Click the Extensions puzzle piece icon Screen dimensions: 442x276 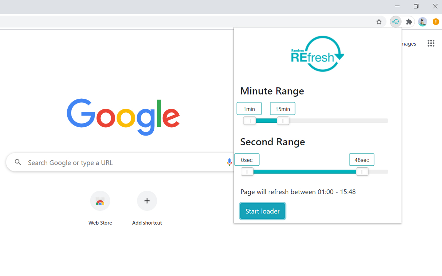click(x=409, y=21)
